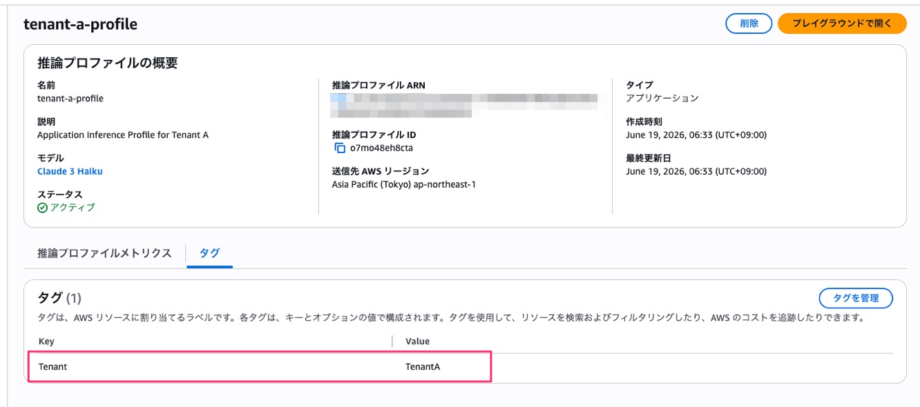Click the 削除 delete button
The height and width of the screenshot is (407, 920).
tap(749, 23)
